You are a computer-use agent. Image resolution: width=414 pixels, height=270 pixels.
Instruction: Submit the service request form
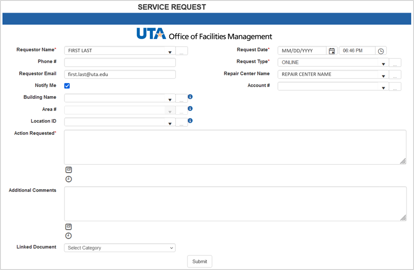[200, 261]
